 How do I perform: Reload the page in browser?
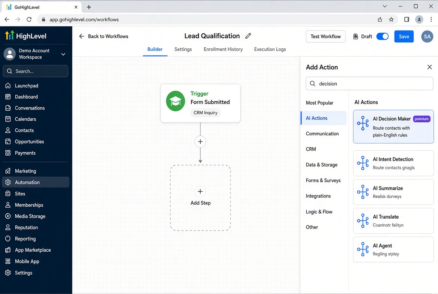29,19
